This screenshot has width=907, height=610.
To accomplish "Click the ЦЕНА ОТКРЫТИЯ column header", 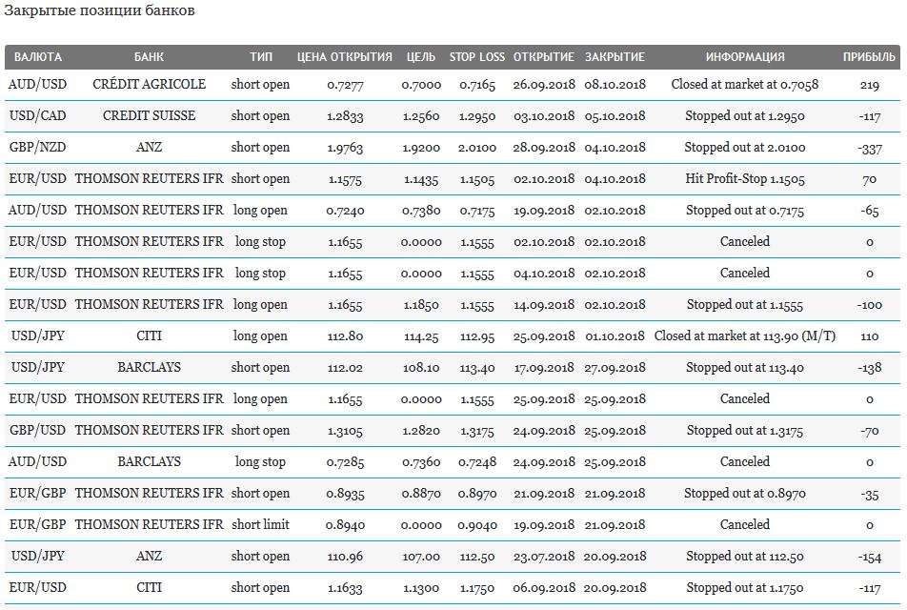I will coord(345,57).
